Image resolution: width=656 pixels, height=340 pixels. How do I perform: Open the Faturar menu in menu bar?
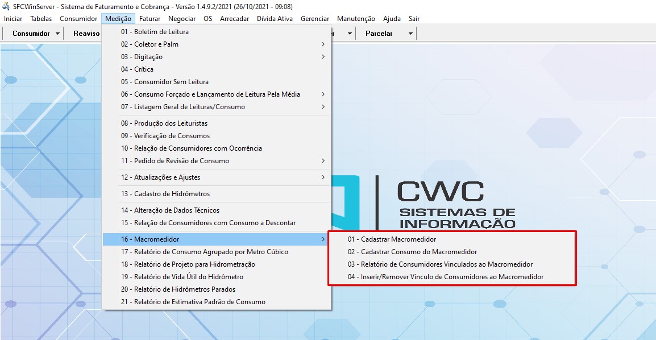150,19
